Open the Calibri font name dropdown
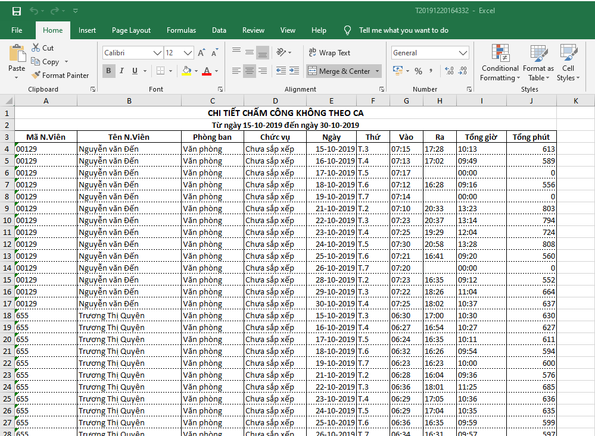Viewport: 595px width, 436px height. 158,53
